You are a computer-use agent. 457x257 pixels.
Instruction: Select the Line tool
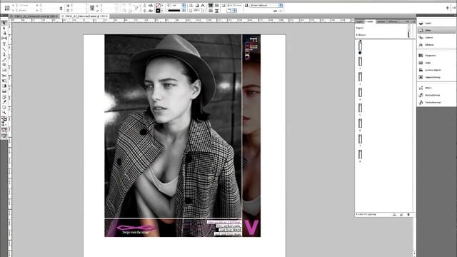pyautogui.click(x=4, y=49)
